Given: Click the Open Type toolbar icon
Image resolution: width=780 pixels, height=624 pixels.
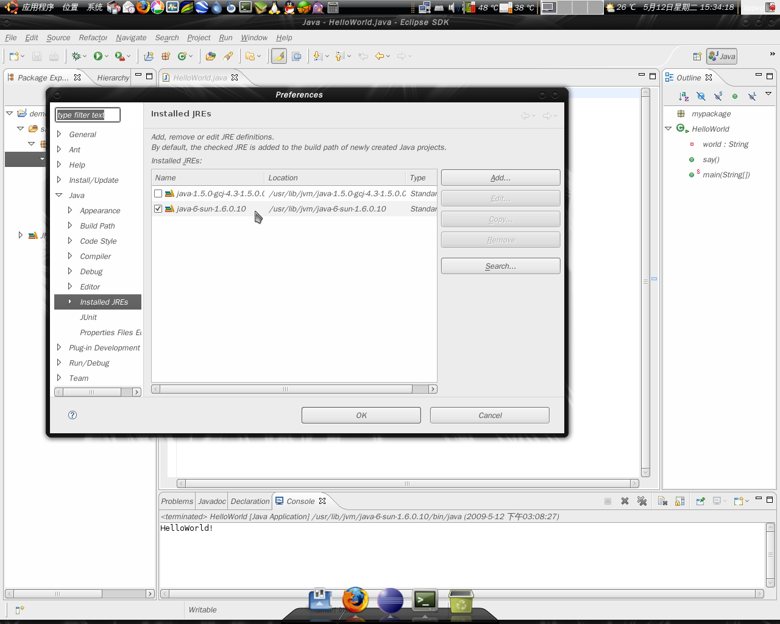Looking at the screenshot, I should point(211,56).
